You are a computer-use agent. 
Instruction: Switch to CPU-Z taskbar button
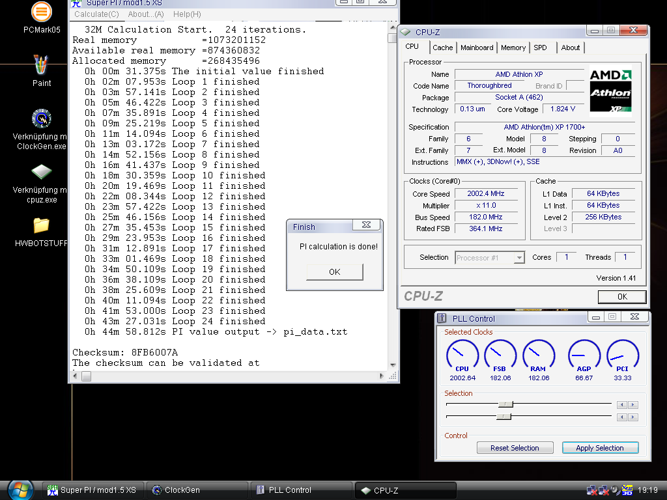point(405,490)
